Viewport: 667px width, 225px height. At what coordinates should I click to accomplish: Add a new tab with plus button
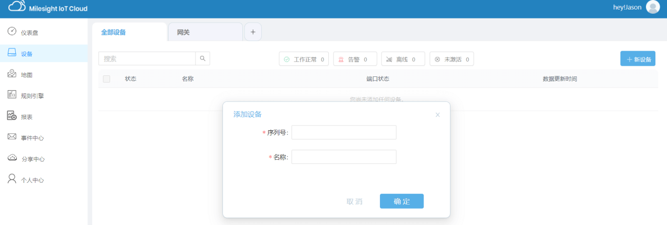point(253,32)
